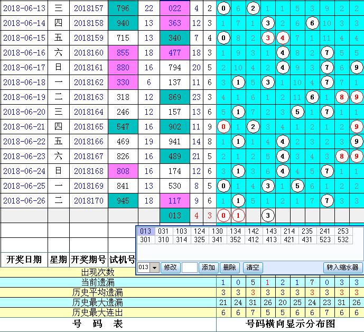The image size is (364, 332).
Task: Select number 352 in the number list
Action: 236,239
